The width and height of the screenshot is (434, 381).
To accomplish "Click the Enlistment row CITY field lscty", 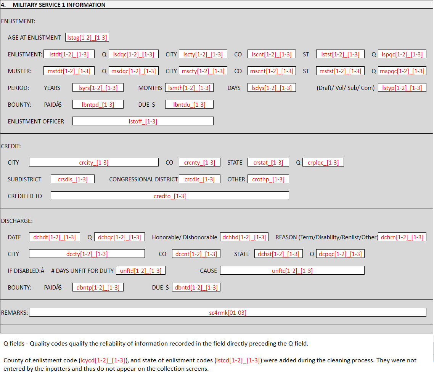I will [x=203, y=54].
